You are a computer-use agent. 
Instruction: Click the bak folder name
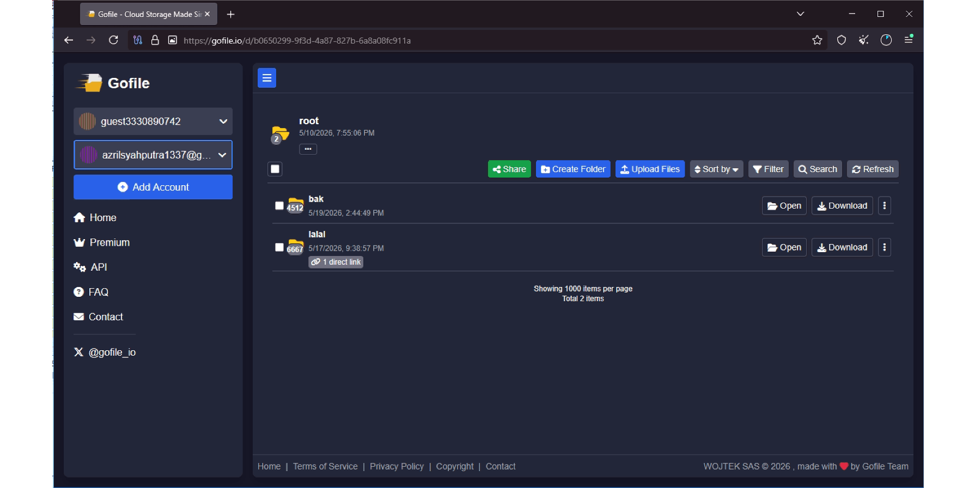coord(316,199)
